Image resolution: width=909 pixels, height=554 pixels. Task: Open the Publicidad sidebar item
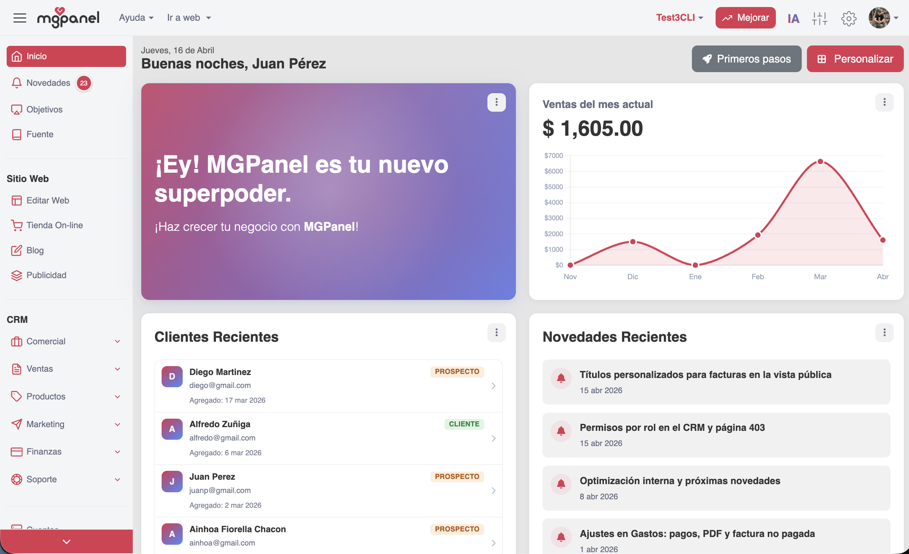pyautogui.click(x=46, y=275)
